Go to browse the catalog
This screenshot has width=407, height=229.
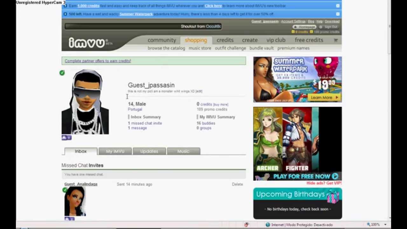coord(166,48)
